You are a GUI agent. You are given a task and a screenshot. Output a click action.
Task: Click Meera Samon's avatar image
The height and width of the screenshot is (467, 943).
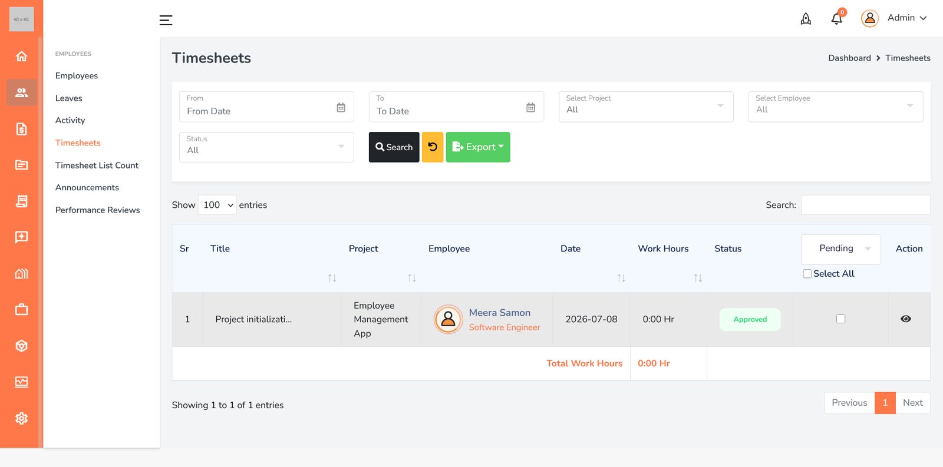pos(448,319)
